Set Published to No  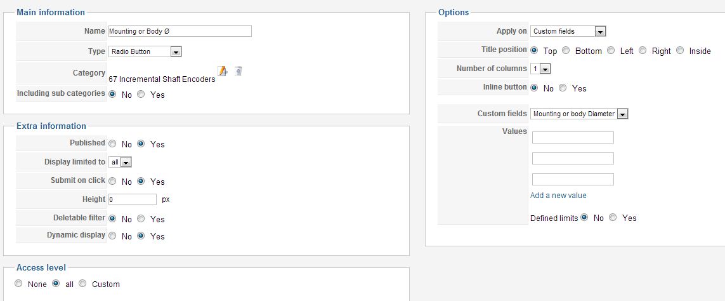pos(112,144)
